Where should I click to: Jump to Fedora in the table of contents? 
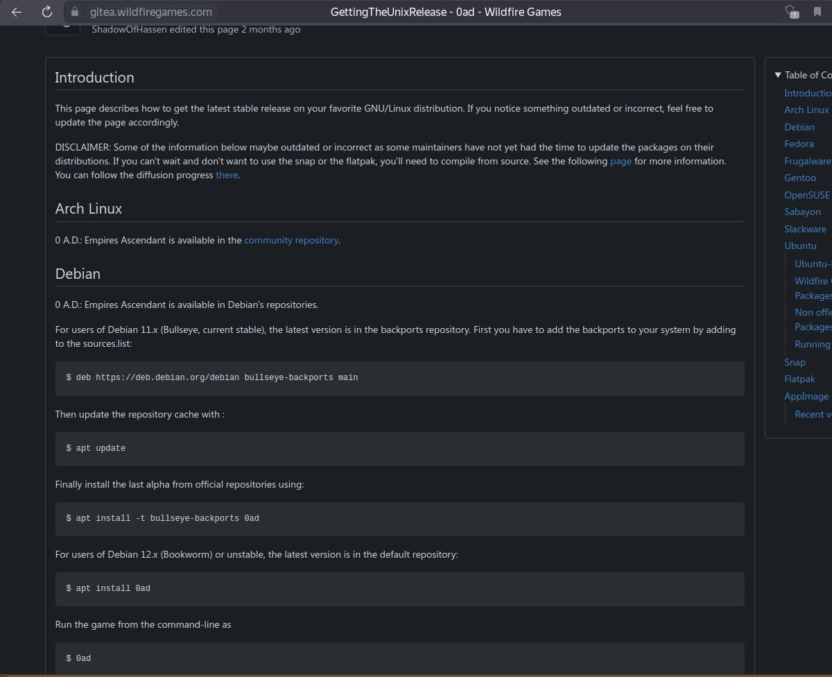[799, 144]
